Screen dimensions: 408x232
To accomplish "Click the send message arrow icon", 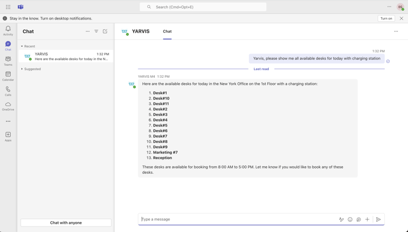I will [x=378, y=220].
